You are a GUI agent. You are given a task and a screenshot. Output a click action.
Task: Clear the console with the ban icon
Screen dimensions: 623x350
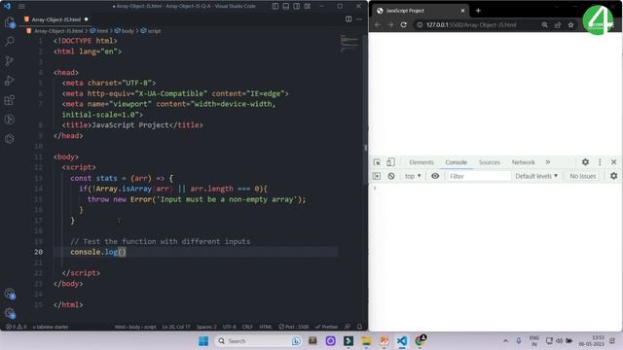(x=391, y=176)
